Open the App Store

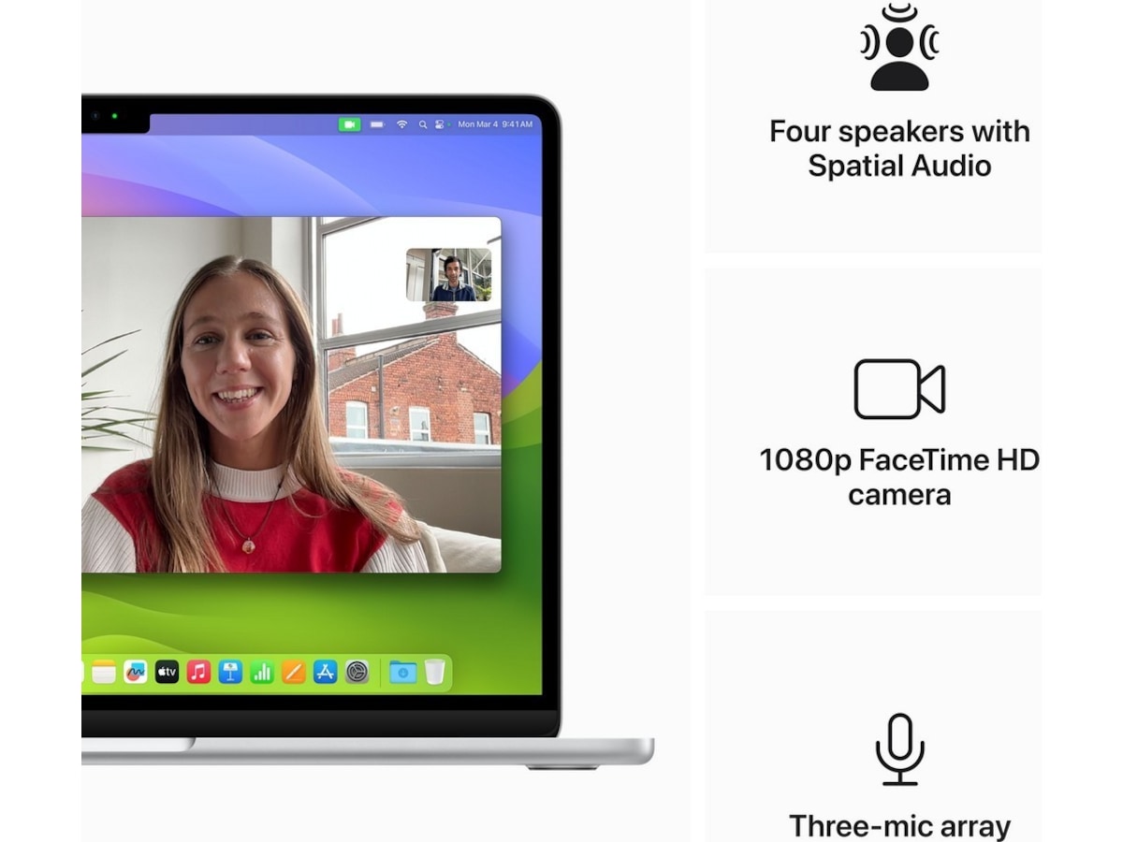[x=325, y=672]
